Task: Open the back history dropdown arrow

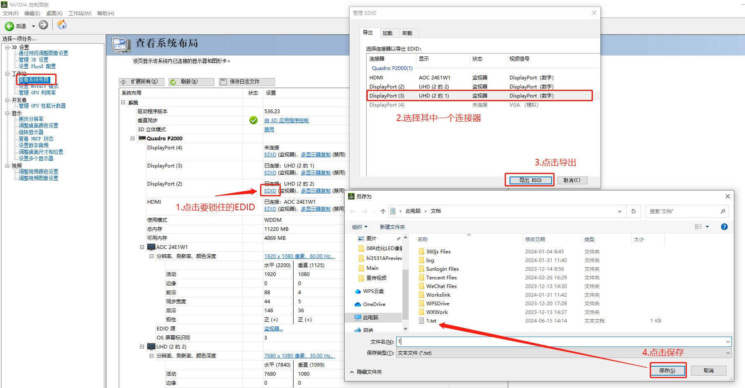Action: pyautogui.click(x=33, y=26)
